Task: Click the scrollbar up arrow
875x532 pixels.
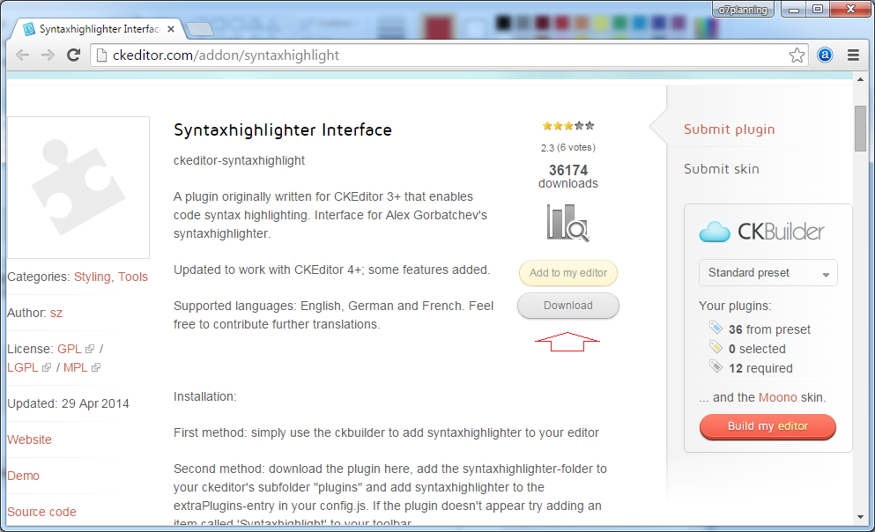Action: click(x=860, y=80)
